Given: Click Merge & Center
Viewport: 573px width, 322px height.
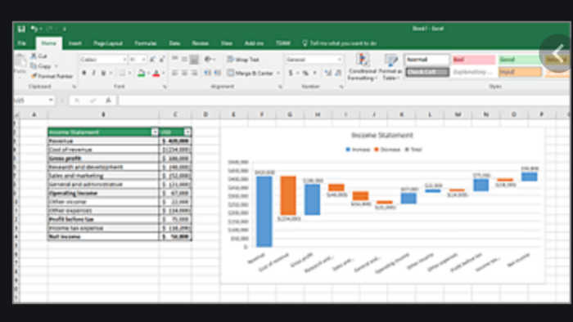Looking at the screenshot, I should [250, 74].
